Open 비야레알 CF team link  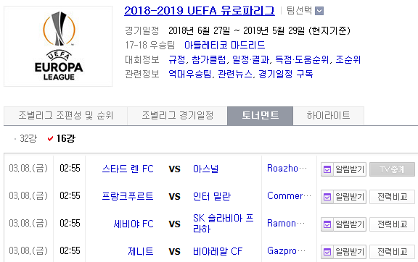[x=218, y=251]
